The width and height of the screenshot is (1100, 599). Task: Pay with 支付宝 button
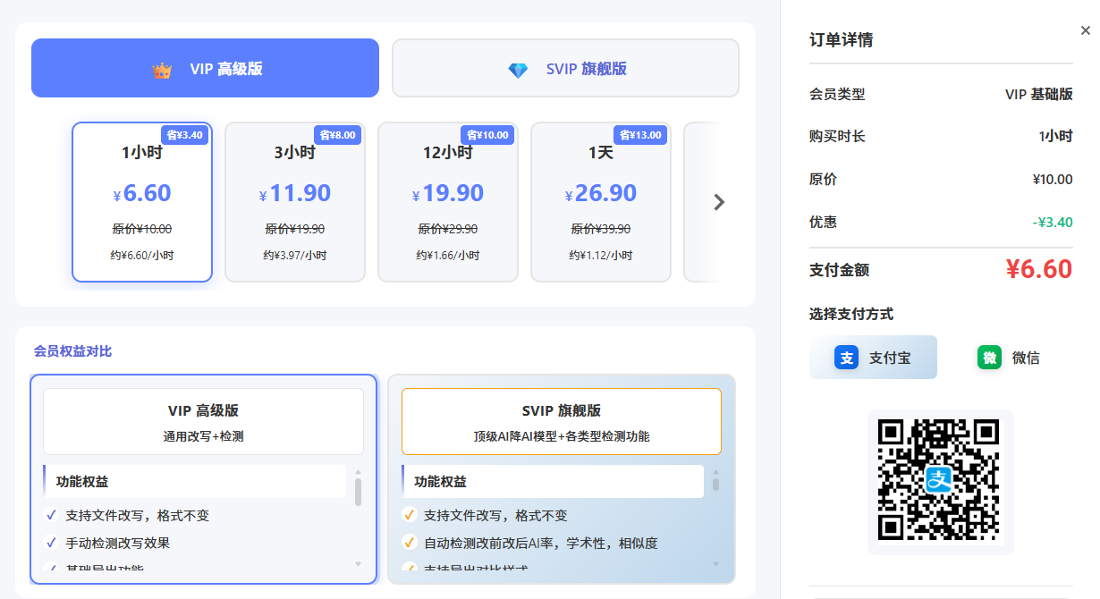pos(873,358)
